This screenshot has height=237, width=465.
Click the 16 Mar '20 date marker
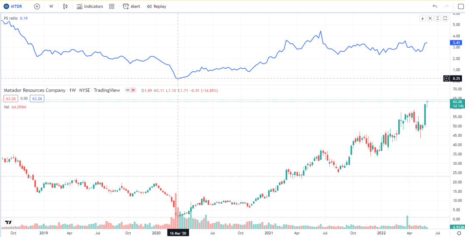point(178,233)
